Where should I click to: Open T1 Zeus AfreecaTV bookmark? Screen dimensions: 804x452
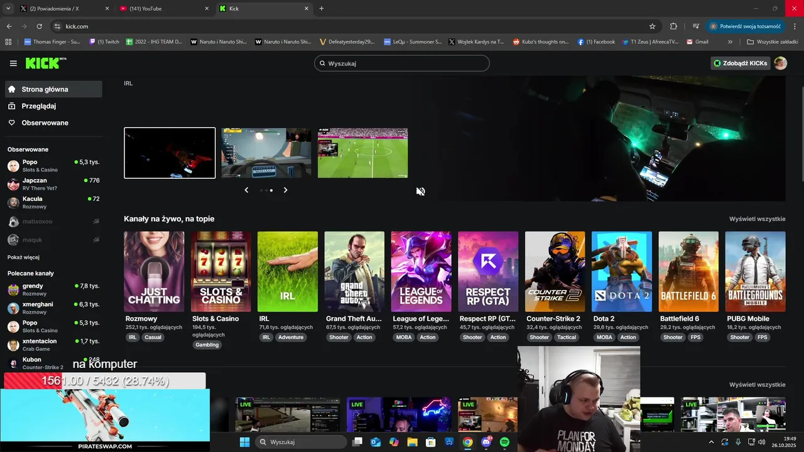coord(650,42)
